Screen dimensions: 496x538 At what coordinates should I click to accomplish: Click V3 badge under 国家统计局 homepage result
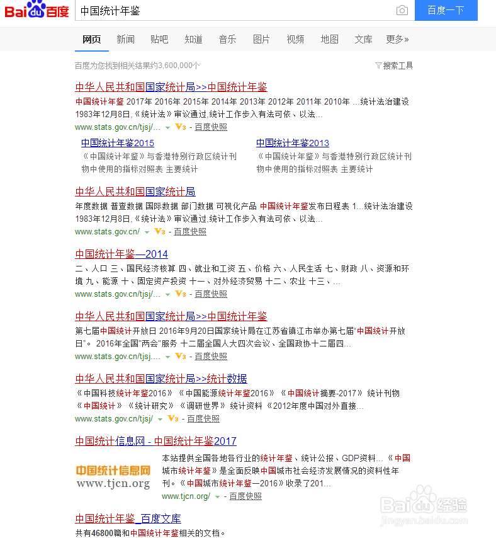point(160,232)
